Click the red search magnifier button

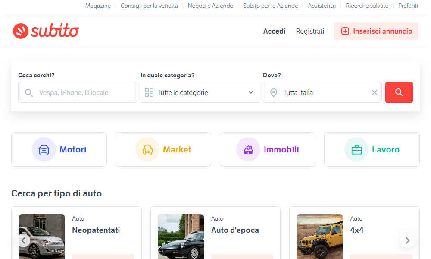click(399, 92)
